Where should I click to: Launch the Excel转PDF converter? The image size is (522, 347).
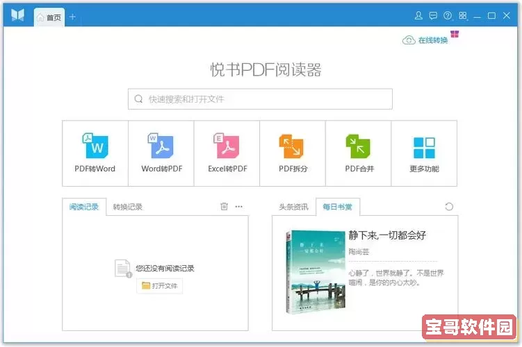pyautogui.click(x=227, y=153)
